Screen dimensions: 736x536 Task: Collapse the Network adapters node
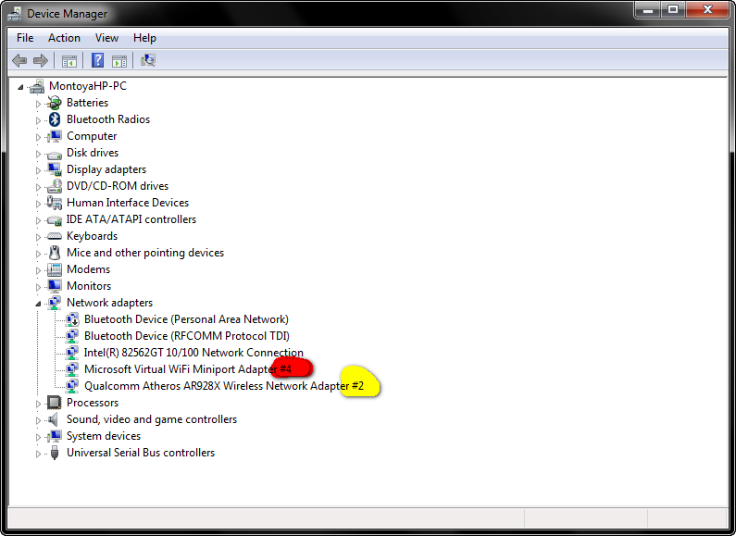[x=38, y=304]
